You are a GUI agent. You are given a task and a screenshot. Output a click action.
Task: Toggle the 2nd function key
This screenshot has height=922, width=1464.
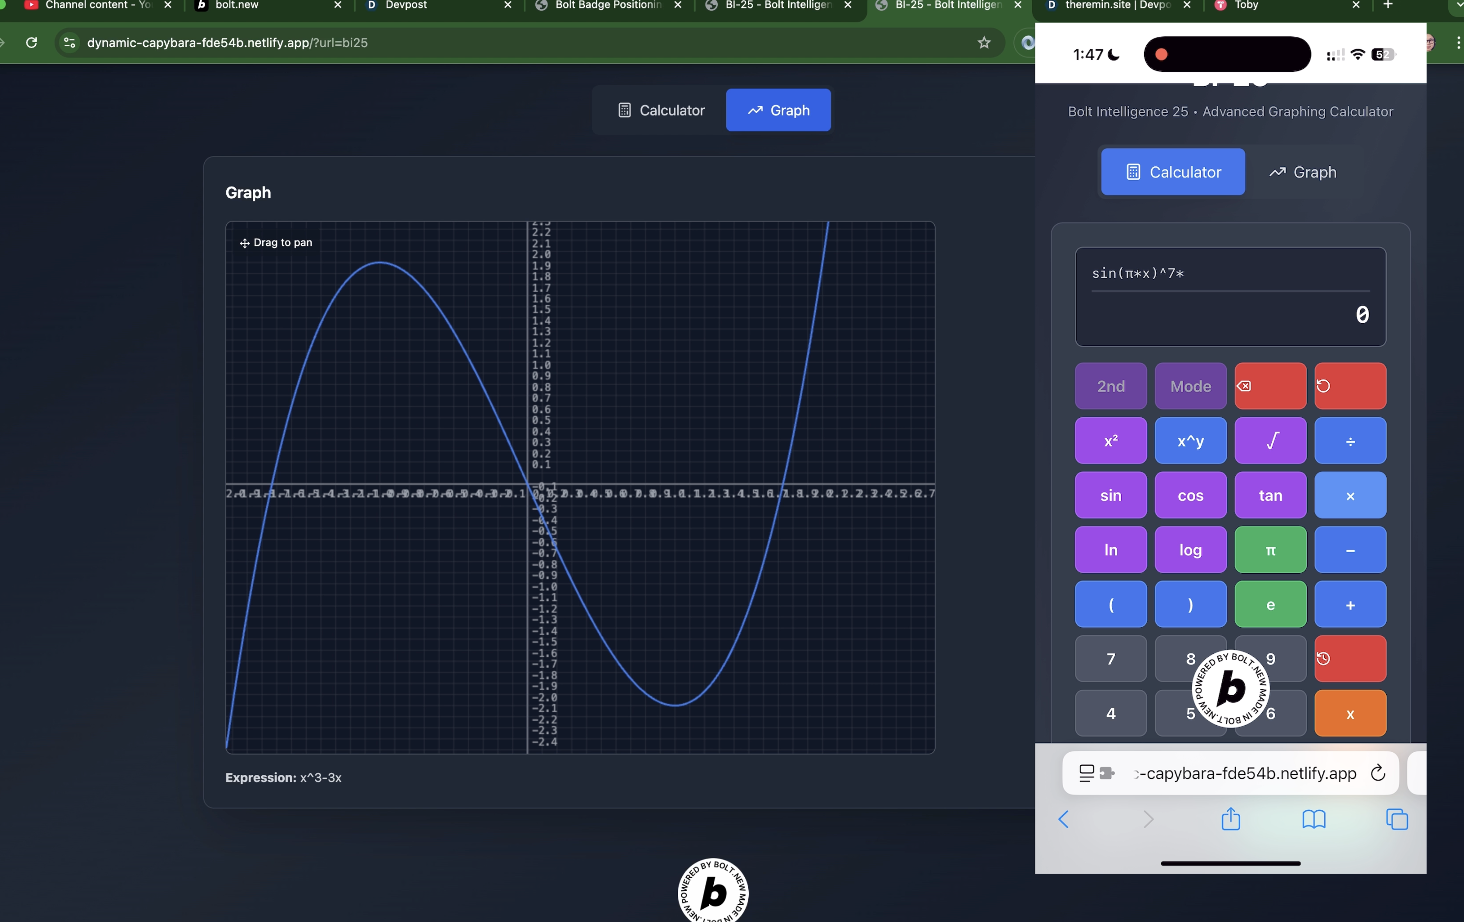[1110, 386]
